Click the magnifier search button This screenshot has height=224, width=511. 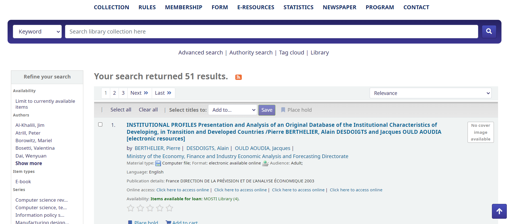coord(489,32)
